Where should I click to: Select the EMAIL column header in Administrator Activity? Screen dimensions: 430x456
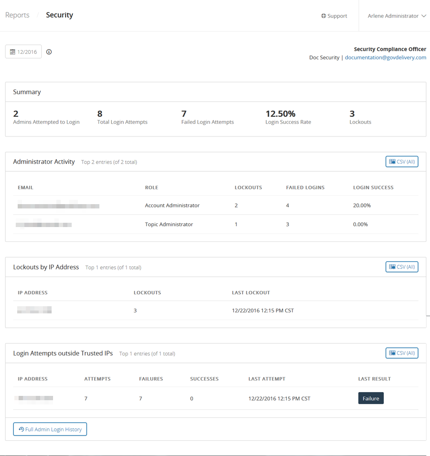click(25, 187)
